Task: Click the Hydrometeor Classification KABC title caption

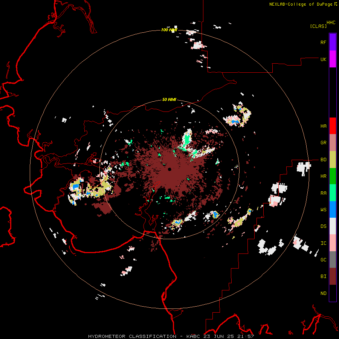Action: click(x=171, y=336)
